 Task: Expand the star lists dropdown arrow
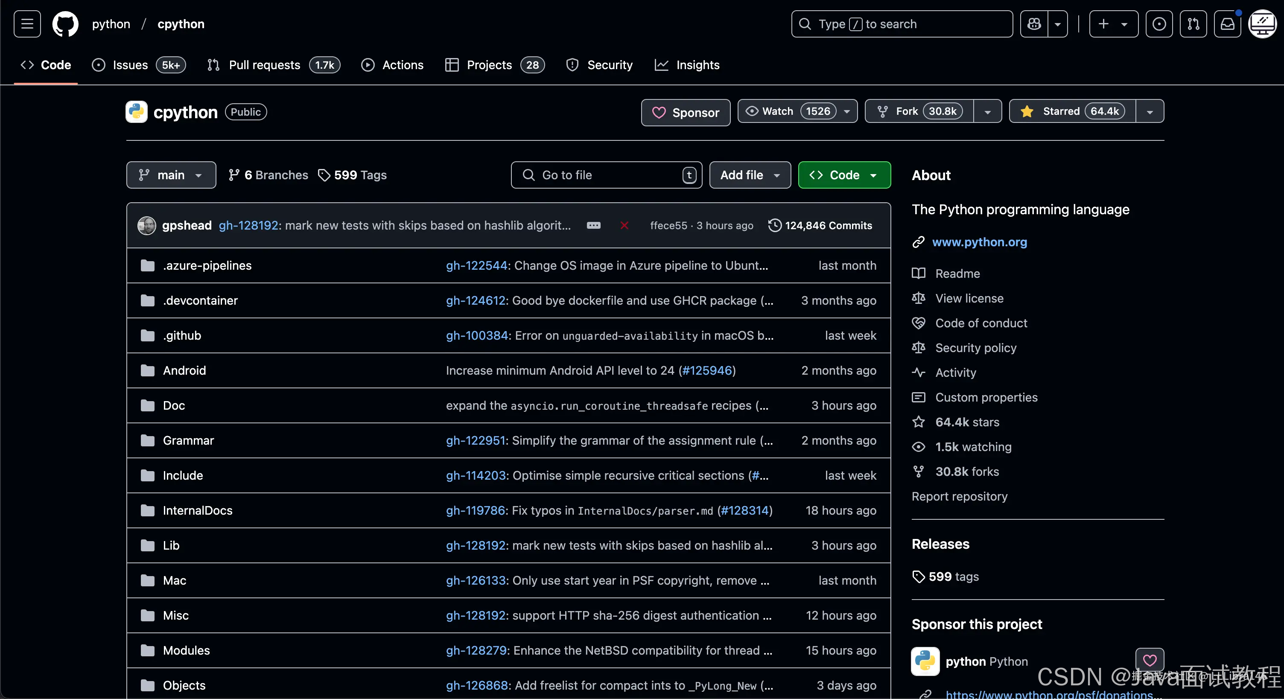click(1150, 111)
